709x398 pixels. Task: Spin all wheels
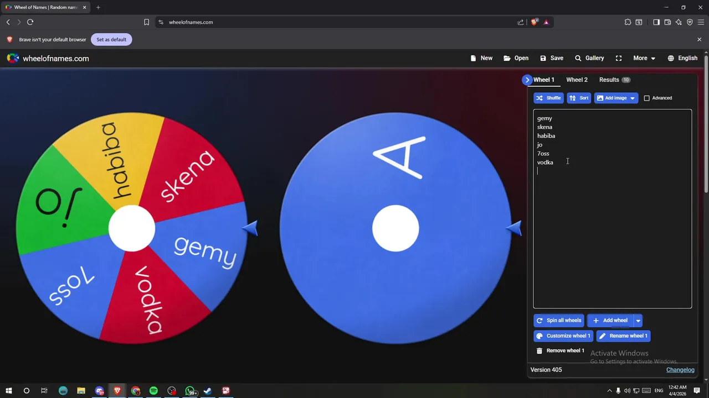pyautogui.click(x=558, y=321)
